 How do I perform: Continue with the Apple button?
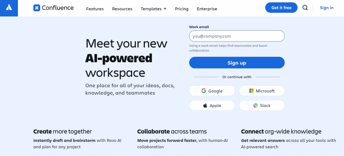coord(212,106)
